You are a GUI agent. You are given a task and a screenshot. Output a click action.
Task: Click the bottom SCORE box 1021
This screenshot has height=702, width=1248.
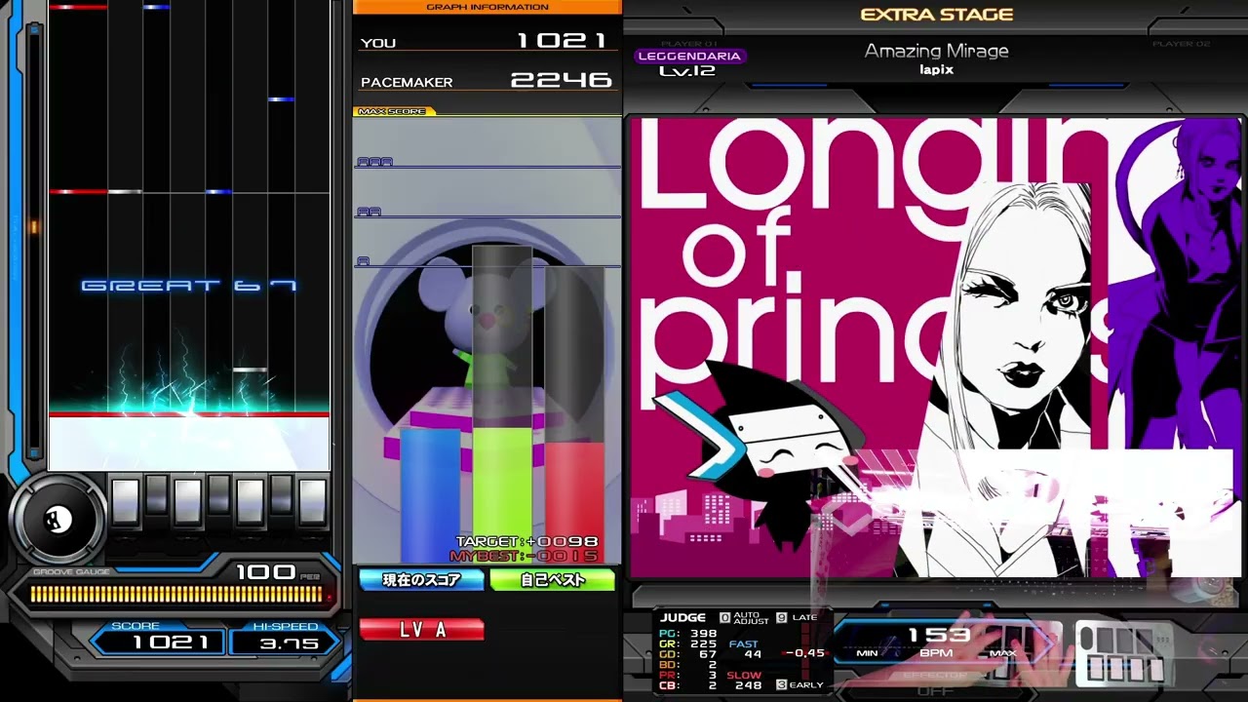(x=158, y=642)
